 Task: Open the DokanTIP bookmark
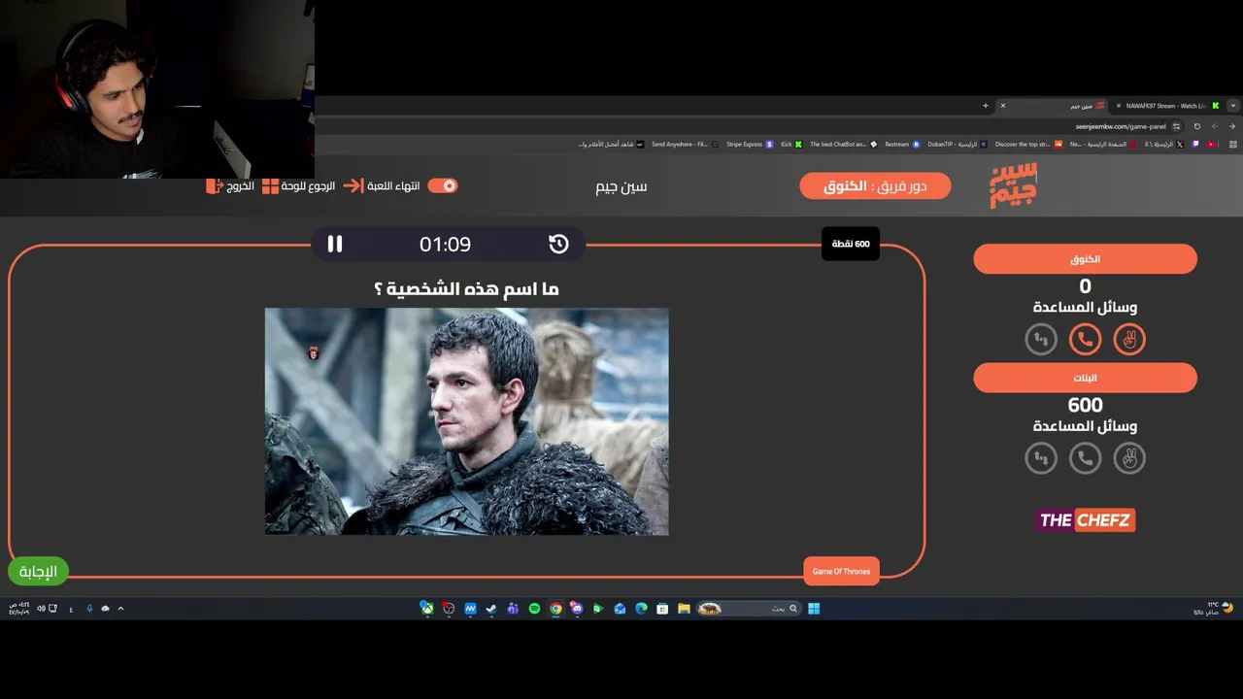point(957,145)
